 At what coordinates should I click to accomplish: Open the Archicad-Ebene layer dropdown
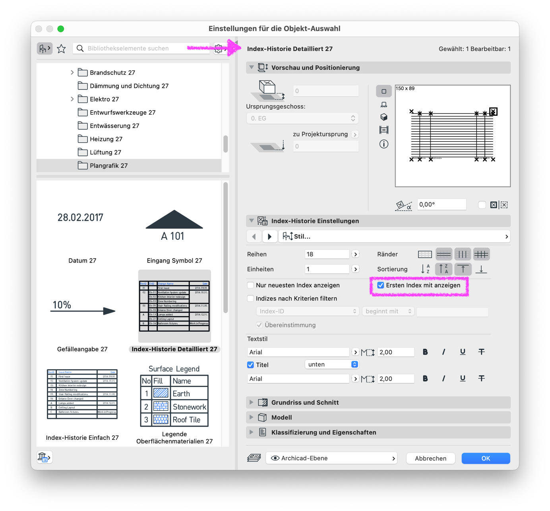pos(332,458)
